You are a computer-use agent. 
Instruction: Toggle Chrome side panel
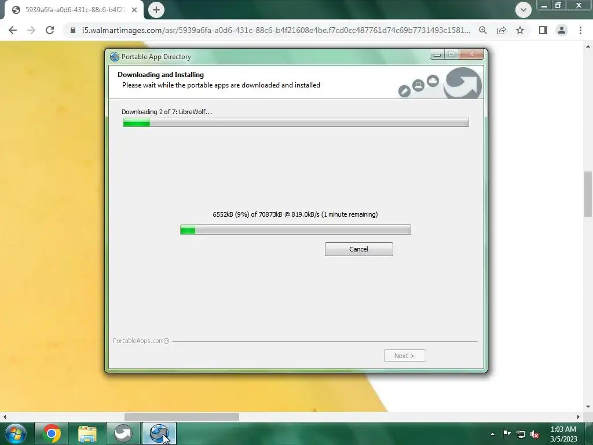pyautogui.click(x=543, y=30)
